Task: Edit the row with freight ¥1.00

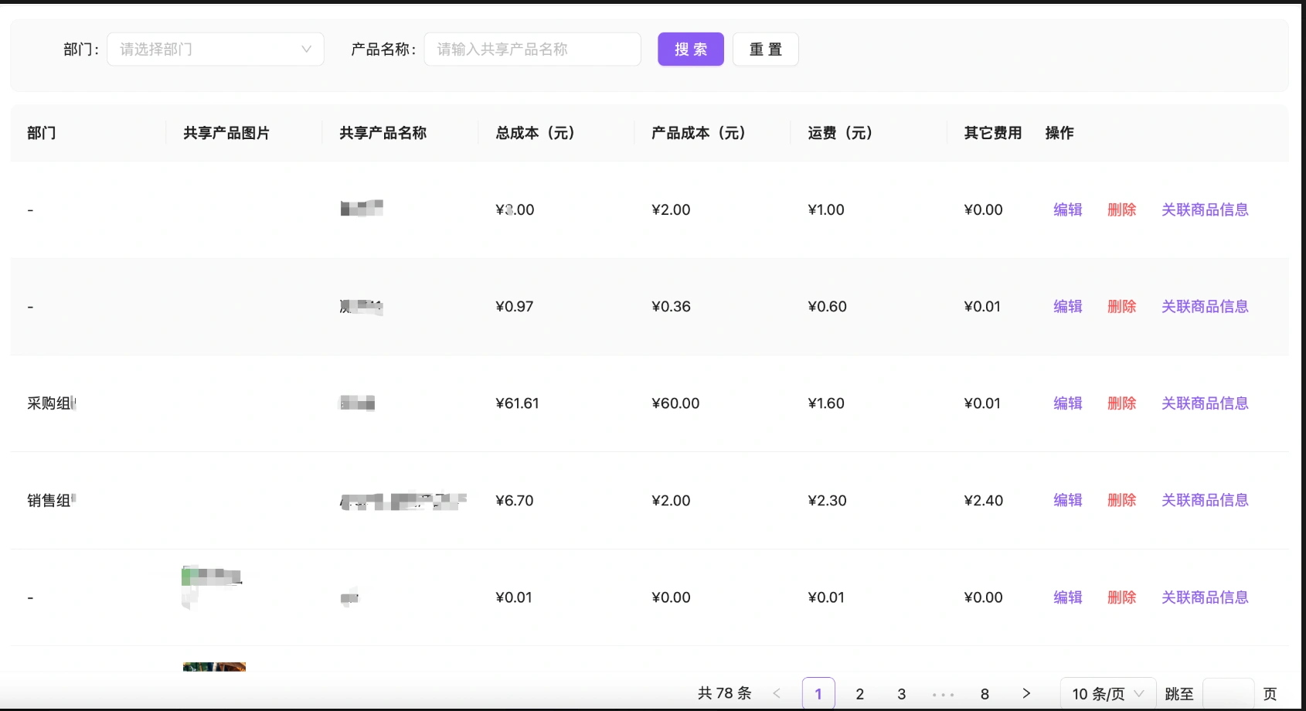Action: [1068, 209]
